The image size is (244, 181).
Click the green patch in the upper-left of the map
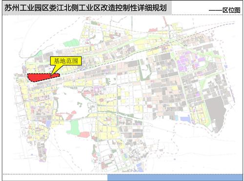tap(71, 43)
